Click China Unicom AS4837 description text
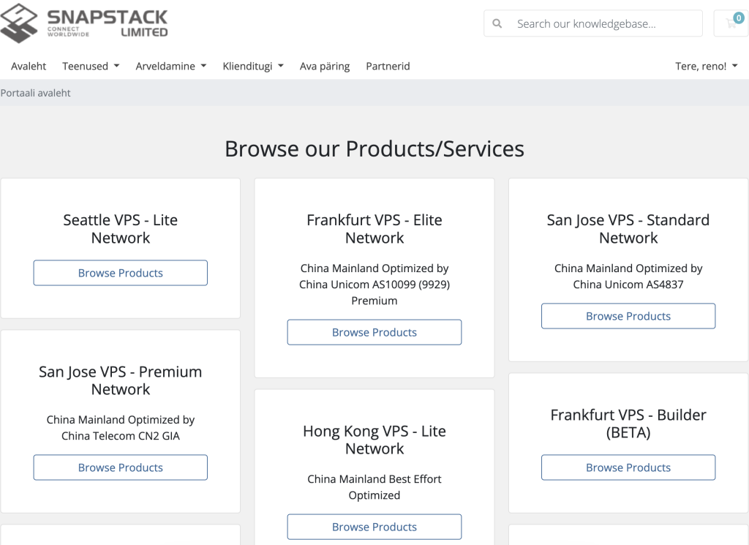749x545 pixels. tap(628, 276)
